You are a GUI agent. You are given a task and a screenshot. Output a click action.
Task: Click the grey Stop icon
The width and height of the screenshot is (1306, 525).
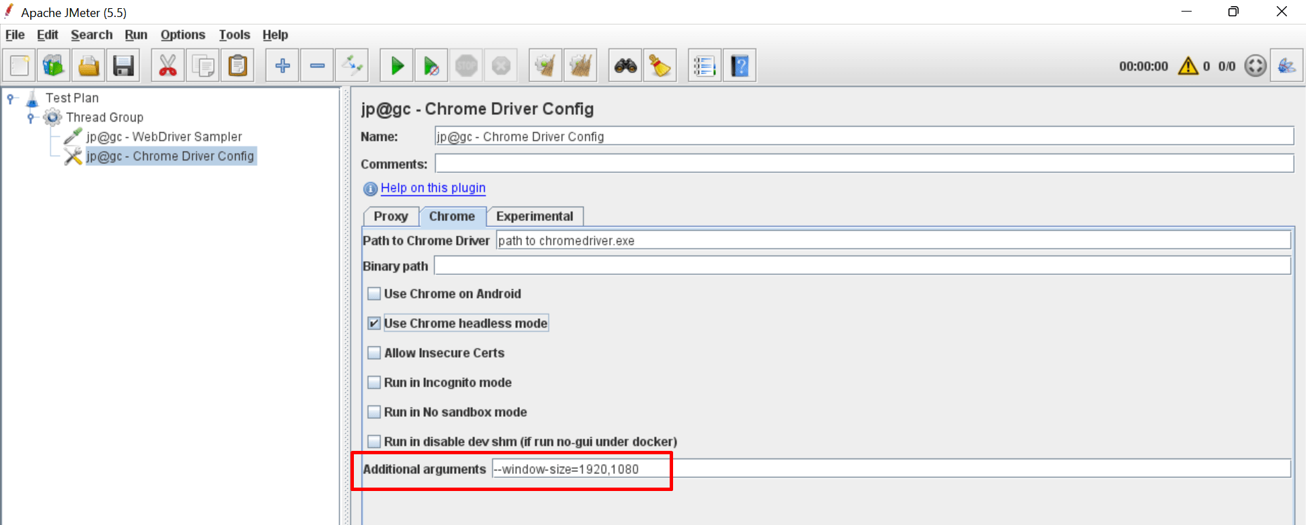pos(466,66)
